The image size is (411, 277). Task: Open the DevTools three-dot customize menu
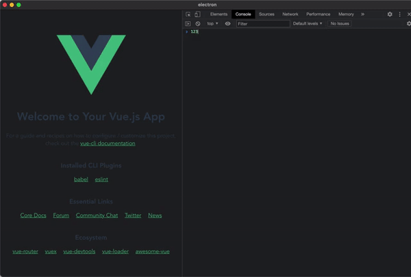click(399, 14)
